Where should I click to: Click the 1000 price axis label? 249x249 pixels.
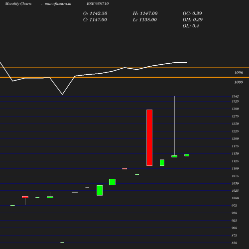click(235, 198)
